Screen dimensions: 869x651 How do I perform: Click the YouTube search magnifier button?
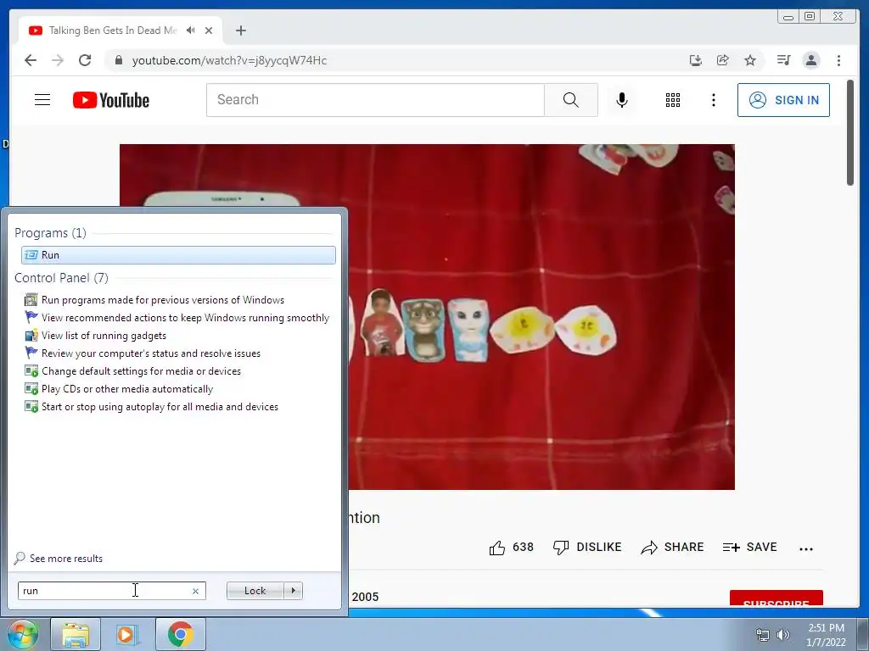click(x=571, y=100)
